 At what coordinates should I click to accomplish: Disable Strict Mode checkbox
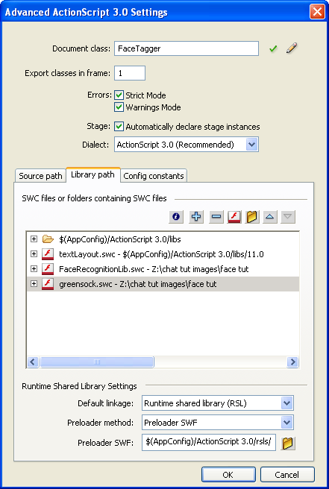click(x=119, y=95)
